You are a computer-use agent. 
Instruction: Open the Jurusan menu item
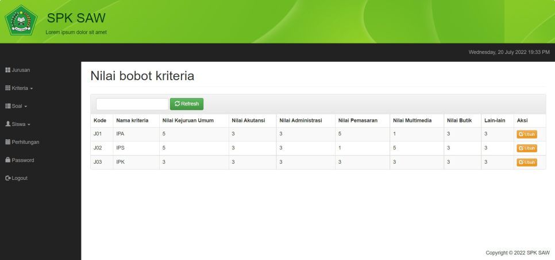point(21,70)
